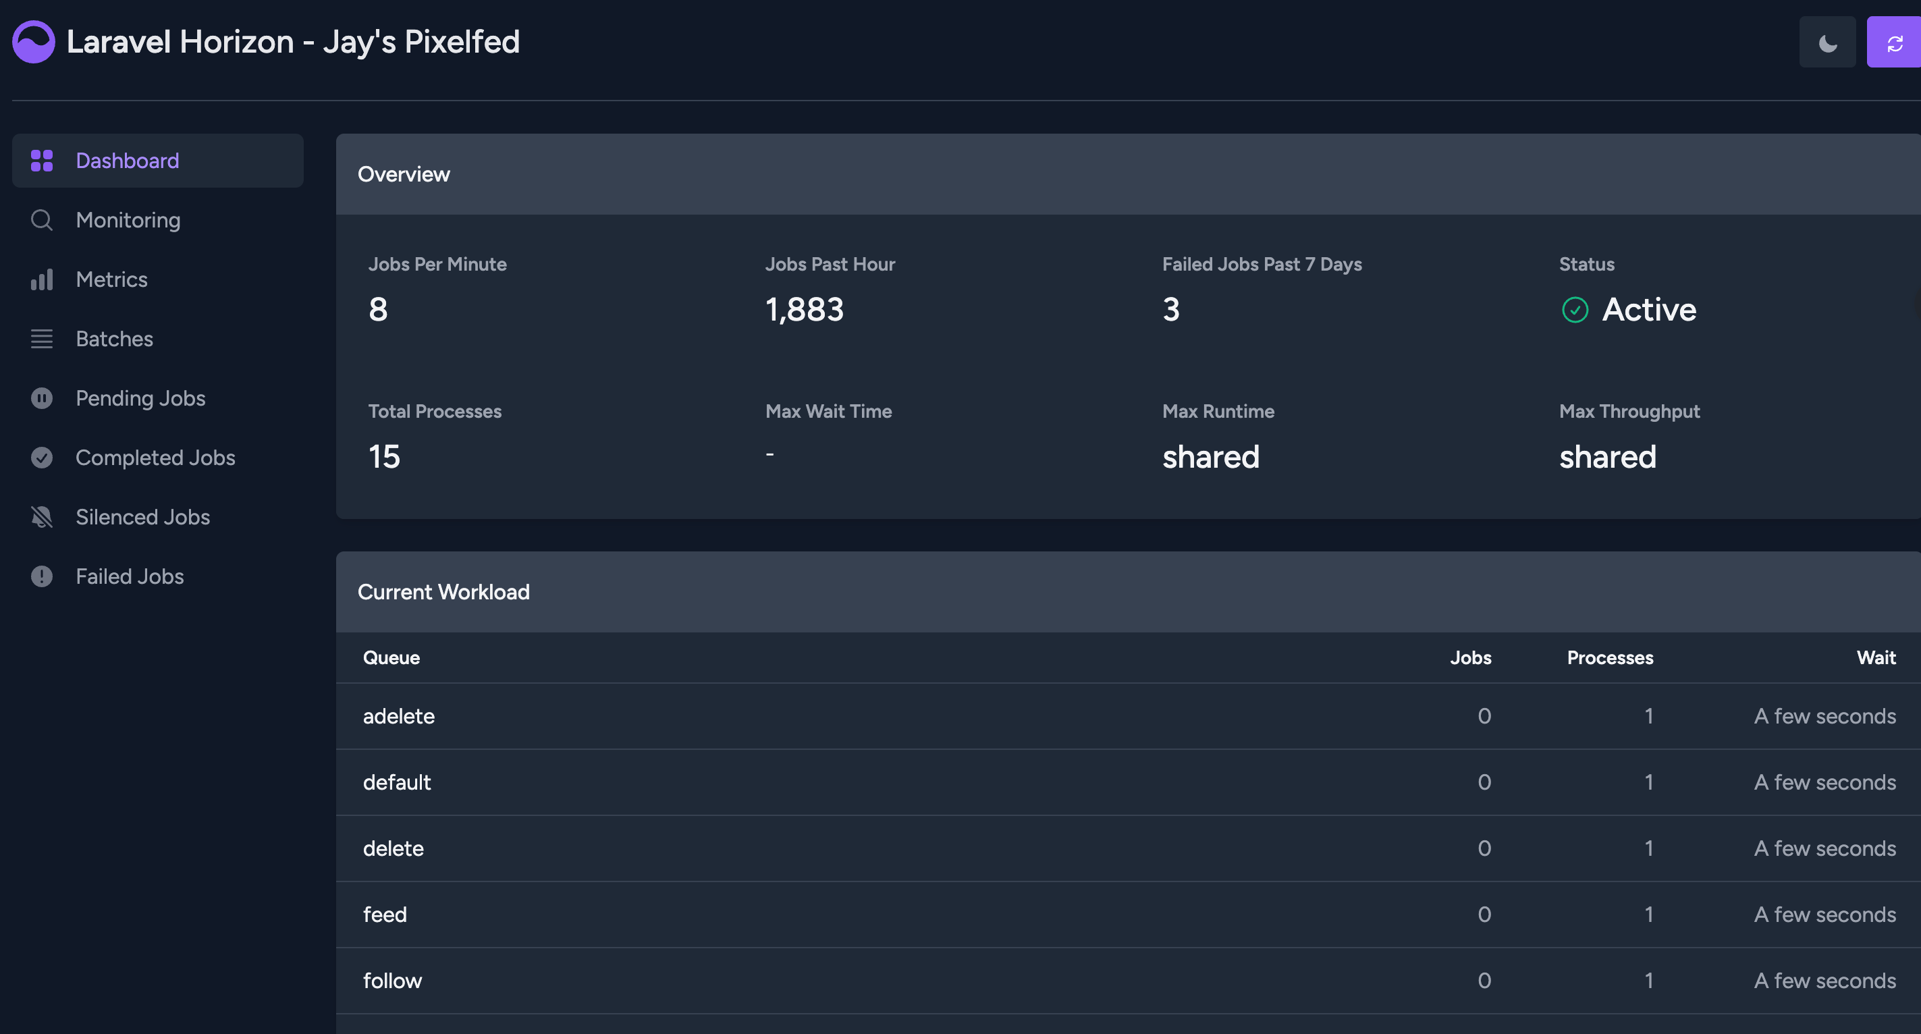This screenshot has width=1921, height=1034.
Task: Click the Dashboard grid icon
Action: pyautogui.click(x=42, y=160)
